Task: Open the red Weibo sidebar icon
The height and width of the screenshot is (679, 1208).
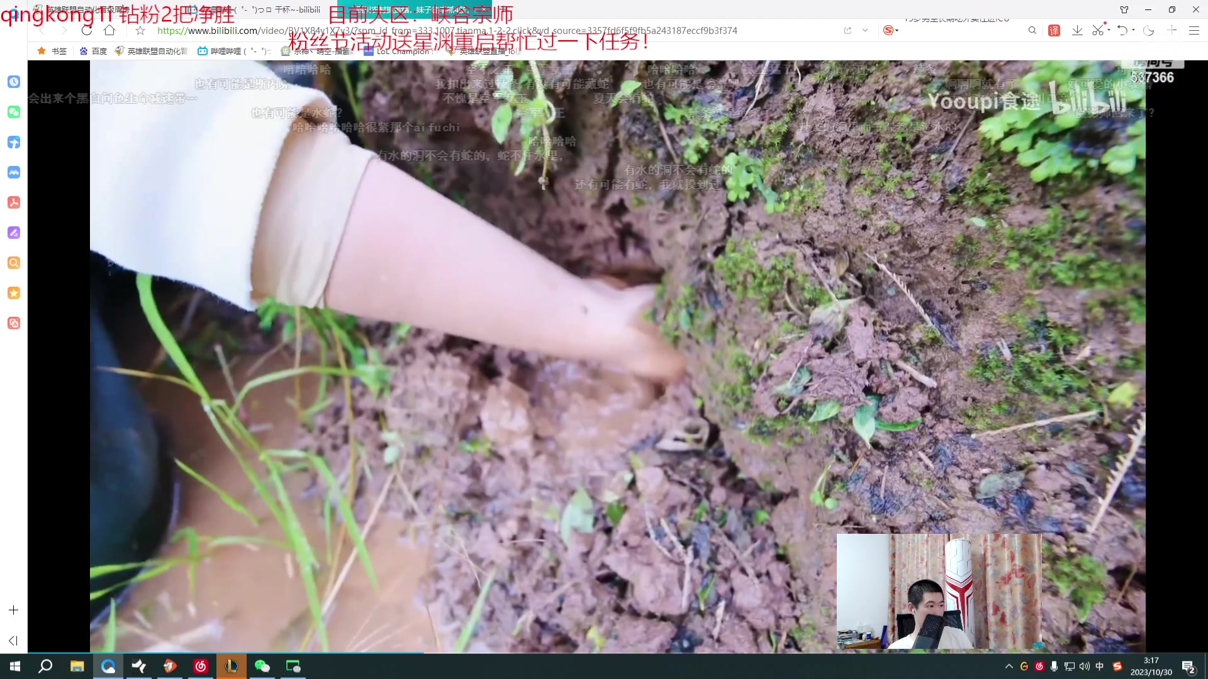Action: 14,323
